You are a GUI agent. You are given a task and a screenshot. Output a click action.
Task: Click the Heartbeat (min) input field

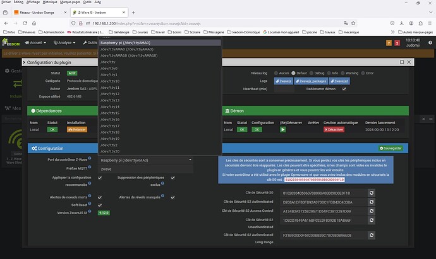(284, 89)
